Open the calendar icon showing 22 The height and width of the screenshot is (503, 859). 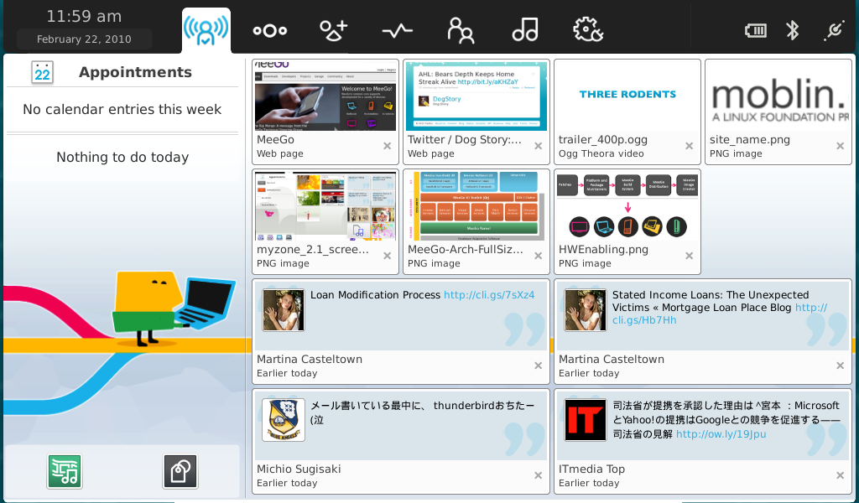point(42,72)
